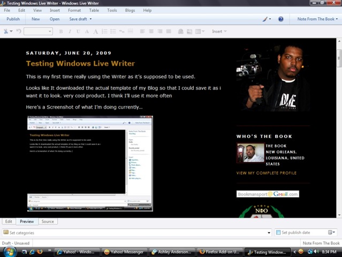Click the Open button
Image resolution: width=342 pixels, height=257 pixels.
[55, 19]
